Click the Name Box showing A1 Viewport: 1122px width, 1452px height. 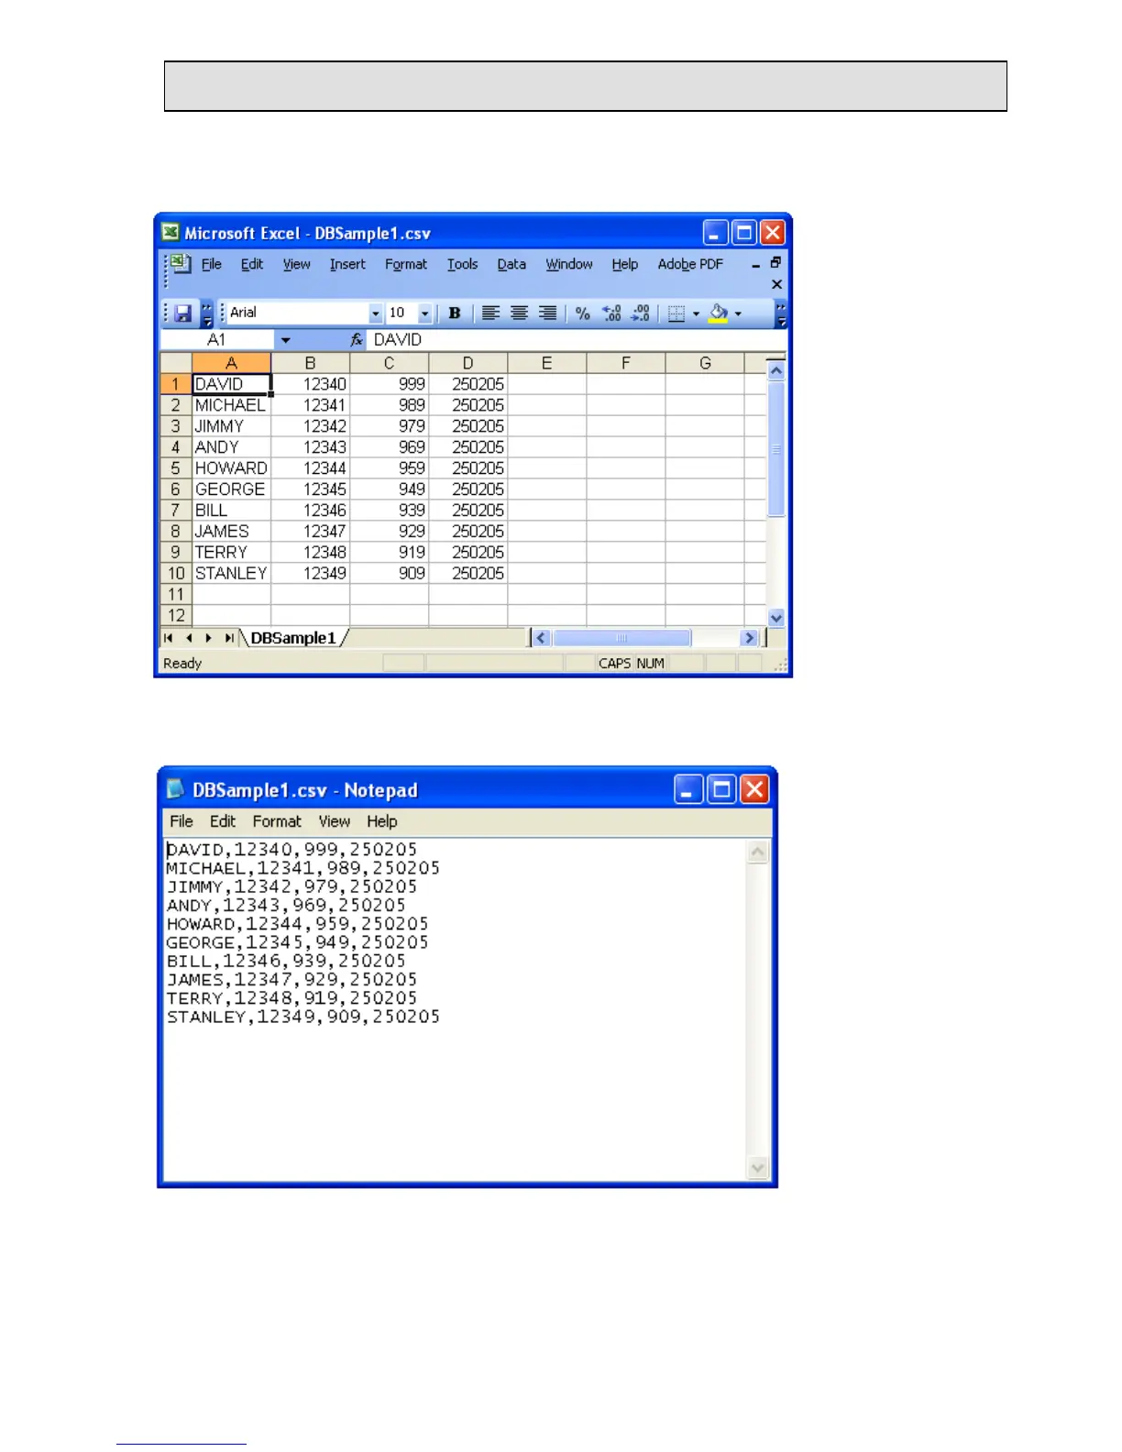click(x=217, y=340)
